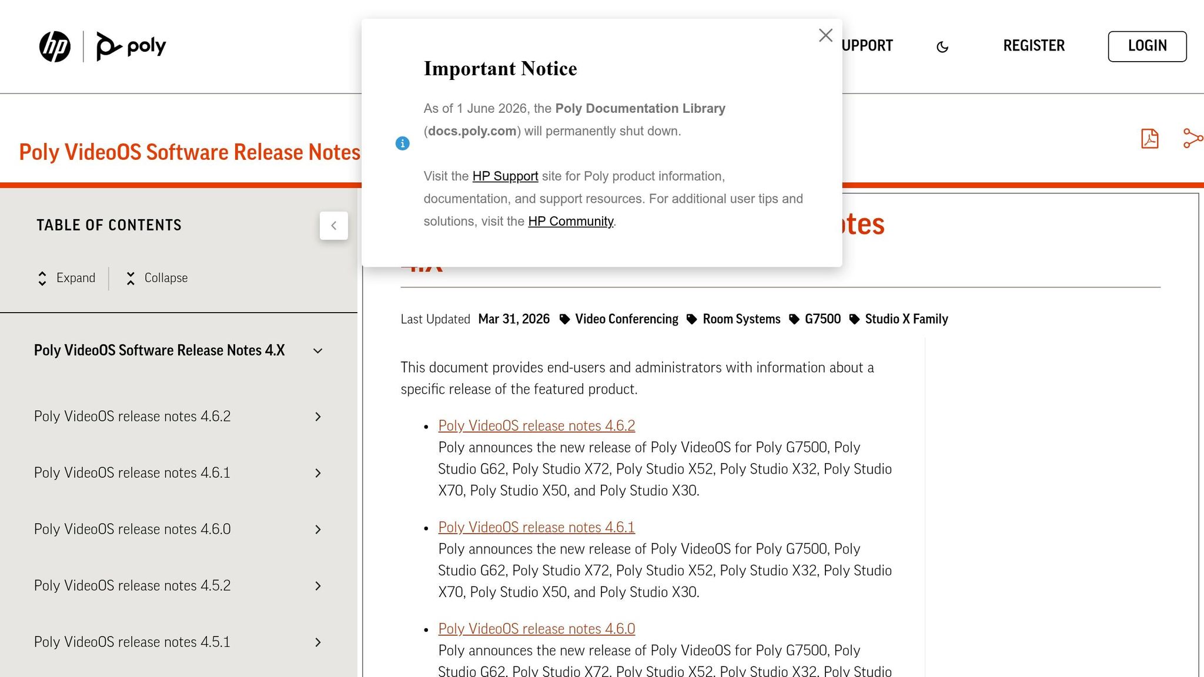Toggle dark mode moon icon
The width and height of the screenshot is (1204, 677).
point(942,46)
